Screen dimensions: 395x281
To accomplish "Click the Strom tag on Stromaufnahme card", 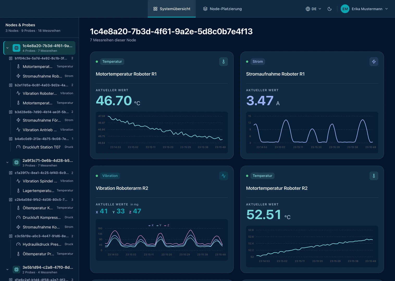I will point(258,62).
